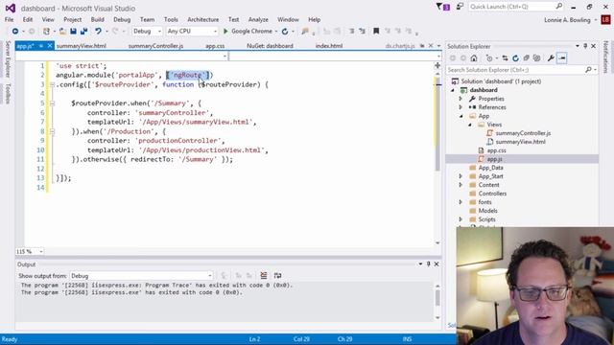Expand the App_Start folder
The width and height of the screenshot is (614, 345).
tap(460, 176)
